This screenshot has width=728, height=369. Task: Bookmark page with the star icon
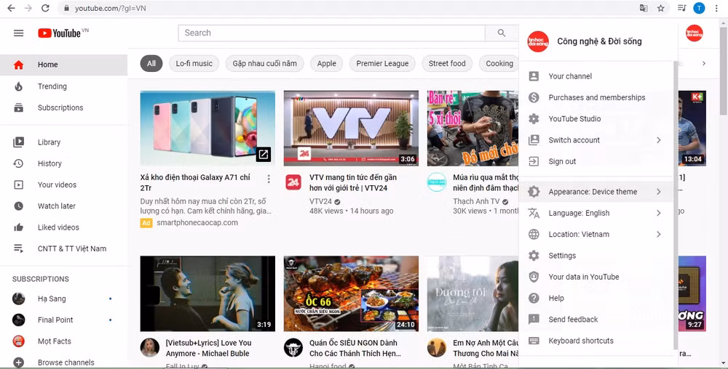(x=661, y=8)
